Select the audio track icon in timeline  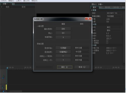tap(3, 77)
